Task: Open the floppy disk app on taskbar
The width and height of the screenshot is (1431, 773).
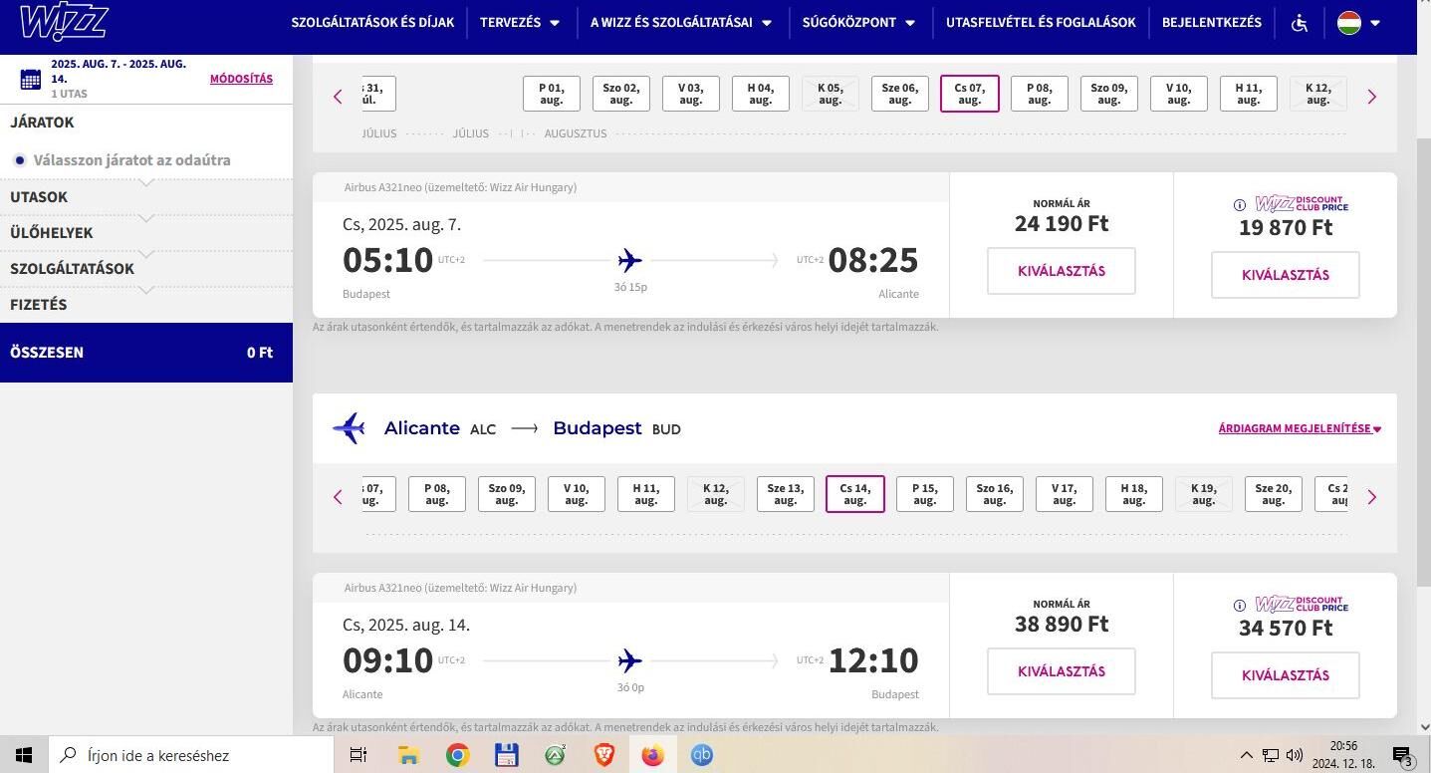Action: [506, 755]
